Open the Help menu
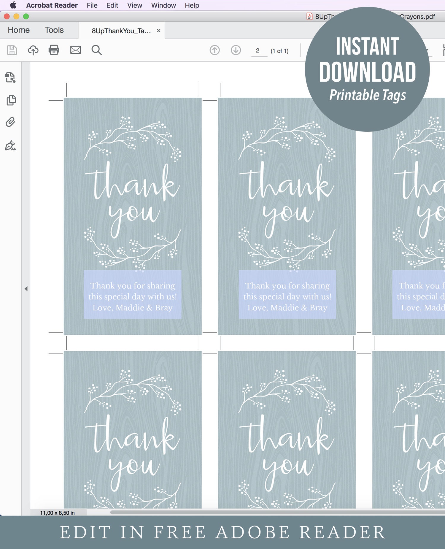Viewport: 445px width, 549px height. tap(192, 5)
